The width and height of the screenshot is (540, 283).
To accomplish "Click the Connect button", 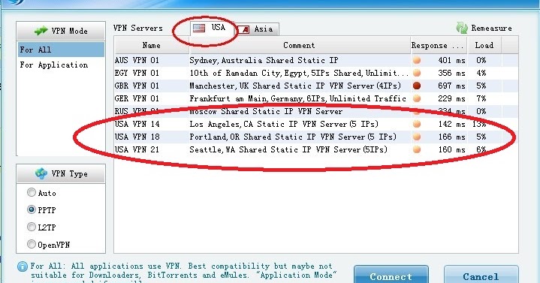I will [x=391, y=275].
